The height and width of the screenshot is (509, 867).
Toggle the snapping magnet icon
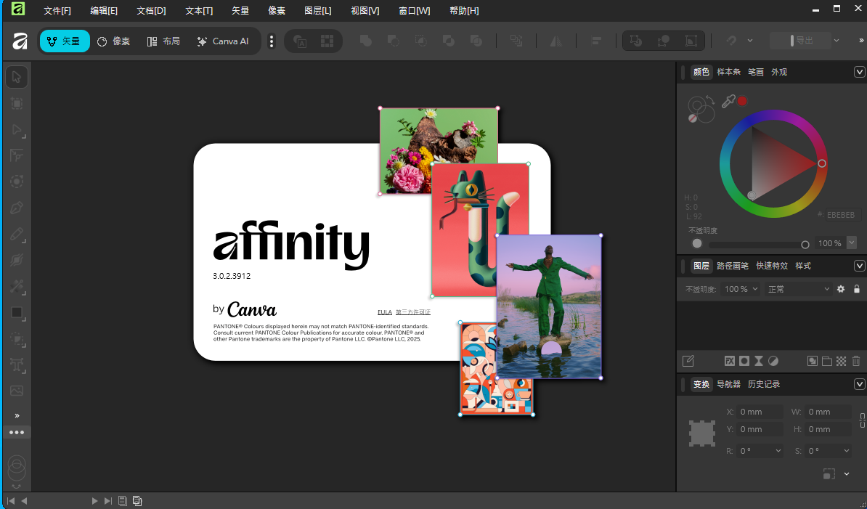[731, 41]
